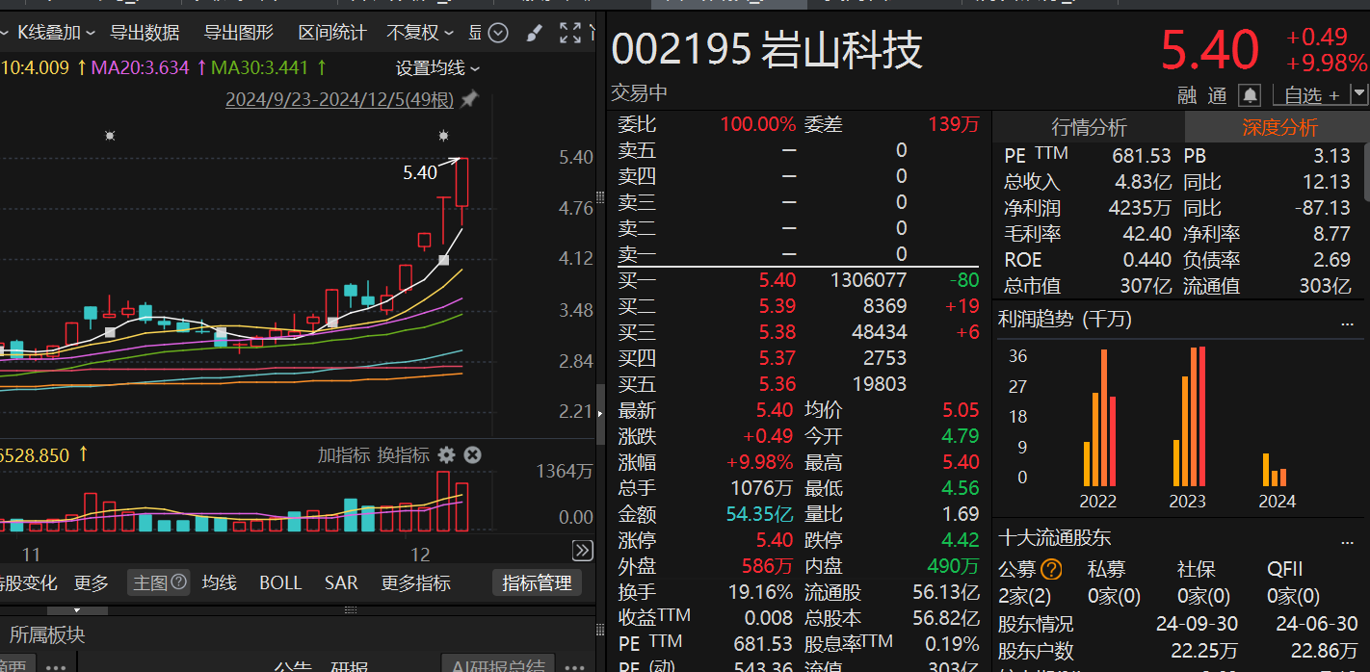Open the K线叠加 dropdown menu

point(56,33)
